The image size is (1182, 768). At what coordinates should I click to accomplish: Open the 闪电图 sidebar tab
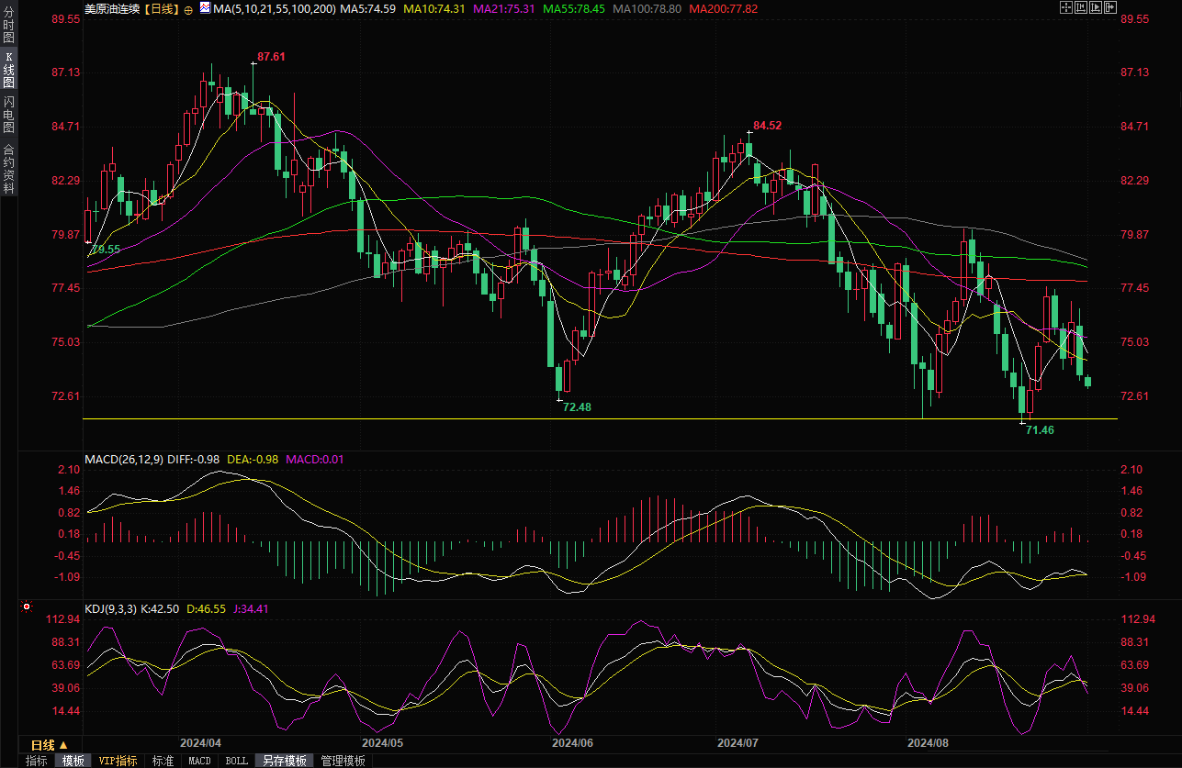click(8, 114)
